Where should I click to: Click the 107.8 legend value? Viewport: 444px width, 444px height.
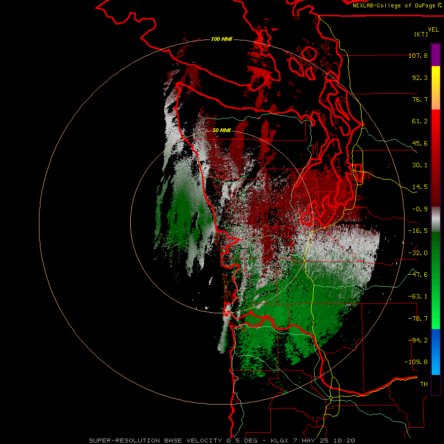(418, 55)
